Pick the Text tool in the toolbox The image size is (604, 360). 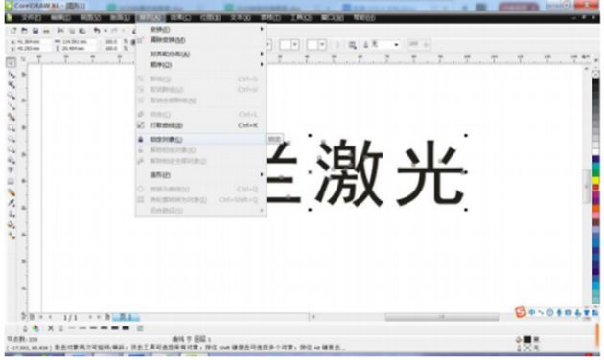pyautogui.click(x=12, y=170)
